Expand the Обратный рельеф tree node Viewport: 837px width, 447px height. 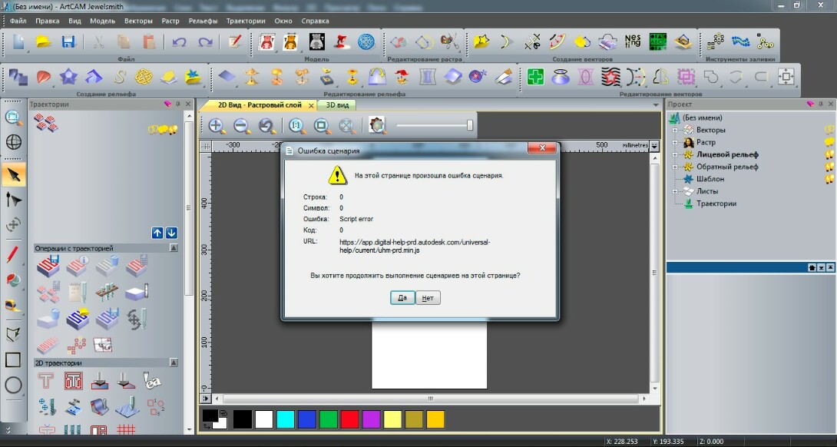tap(675, 167)
